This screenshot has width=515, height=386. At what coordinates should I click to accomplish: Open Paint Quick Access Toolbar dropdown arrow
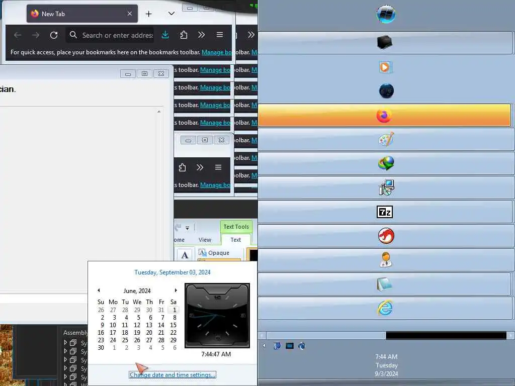187,228
